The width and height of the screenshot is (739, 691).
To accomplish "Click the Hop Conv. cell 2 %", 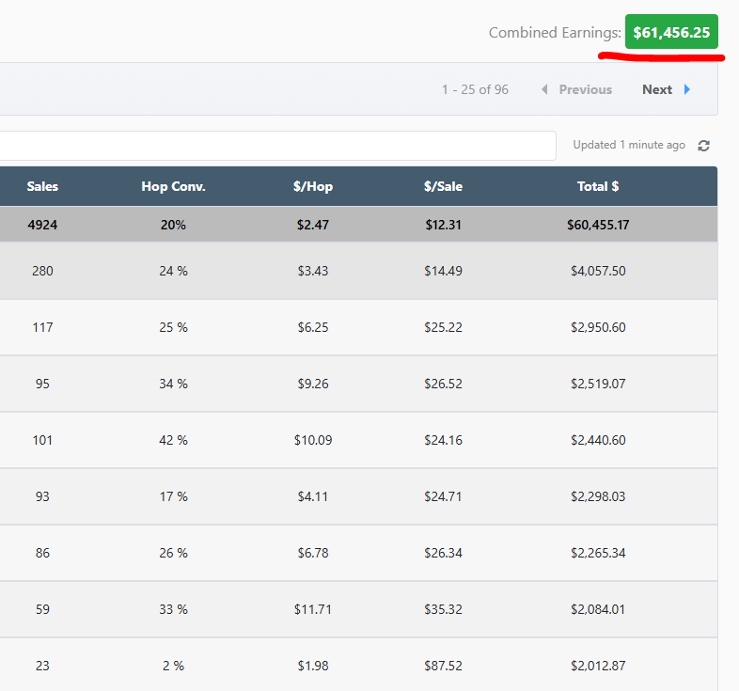I will (173, 666).
